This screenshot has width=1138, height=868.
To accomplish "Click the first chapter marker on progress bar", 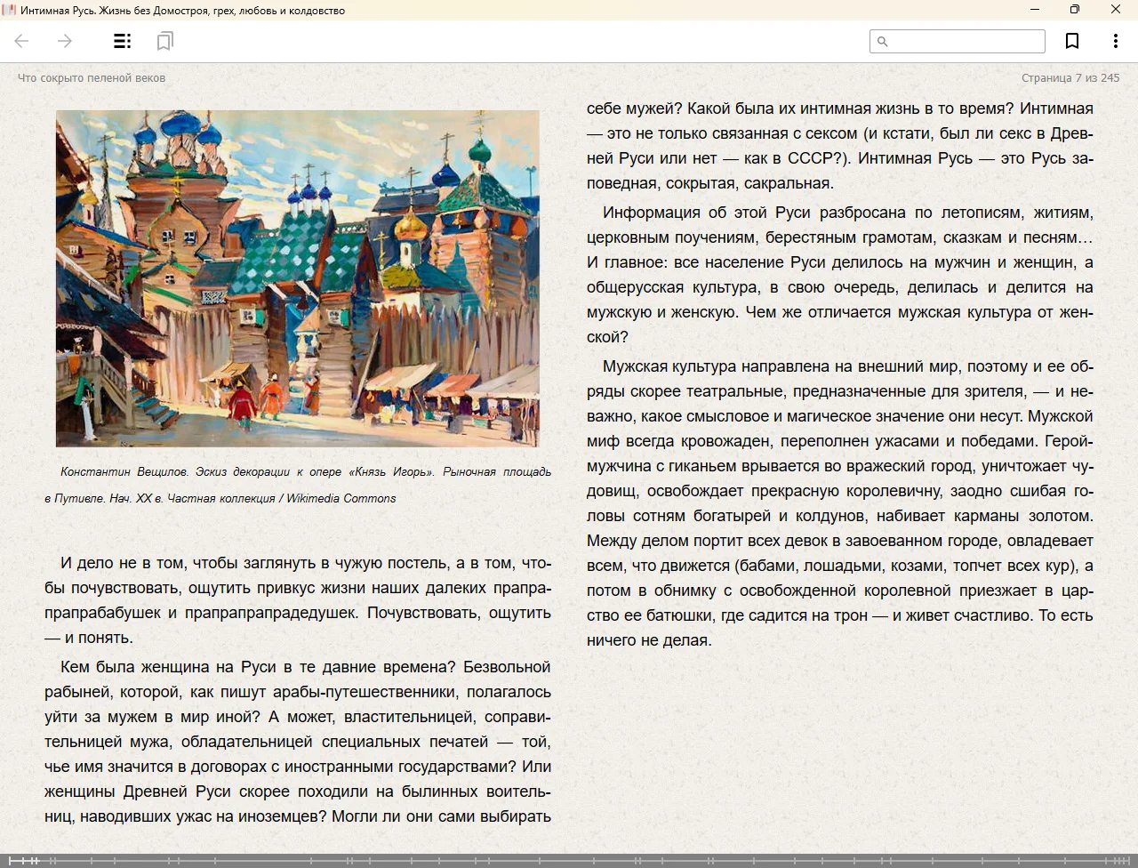I will (10, 860).
